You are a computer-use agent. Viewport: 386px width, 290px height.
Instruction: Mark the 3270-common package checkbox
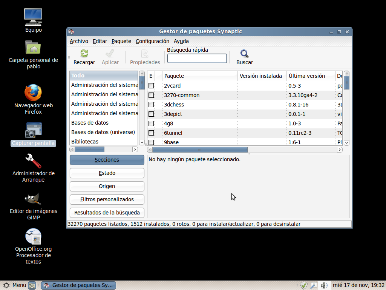click(151, 95)
